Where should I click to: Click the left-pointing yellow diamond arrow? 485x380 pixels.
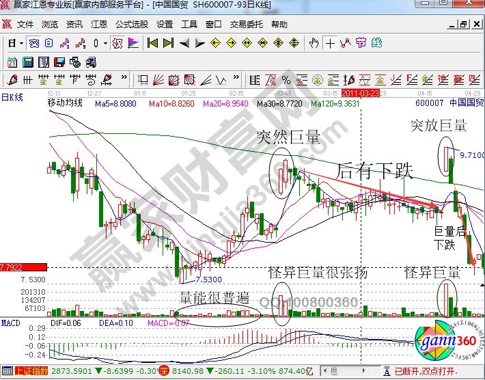(214, 43)
